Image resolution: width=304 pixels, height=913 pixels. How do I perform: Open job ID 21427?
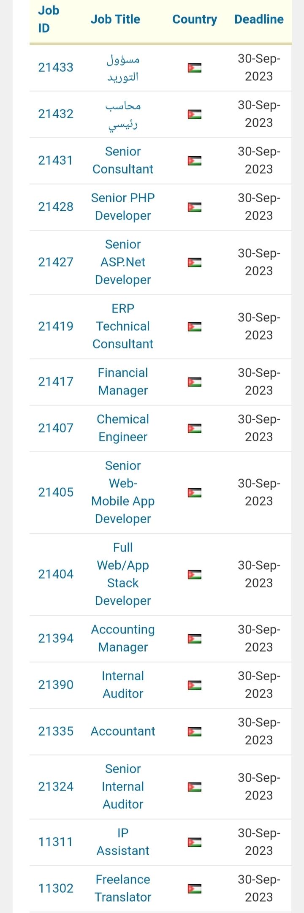point(56,262)
